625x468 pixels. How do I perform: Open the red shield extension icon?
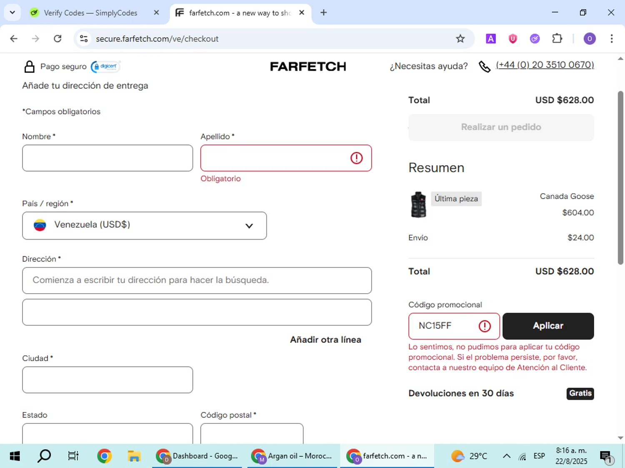[x=513, y=39]
